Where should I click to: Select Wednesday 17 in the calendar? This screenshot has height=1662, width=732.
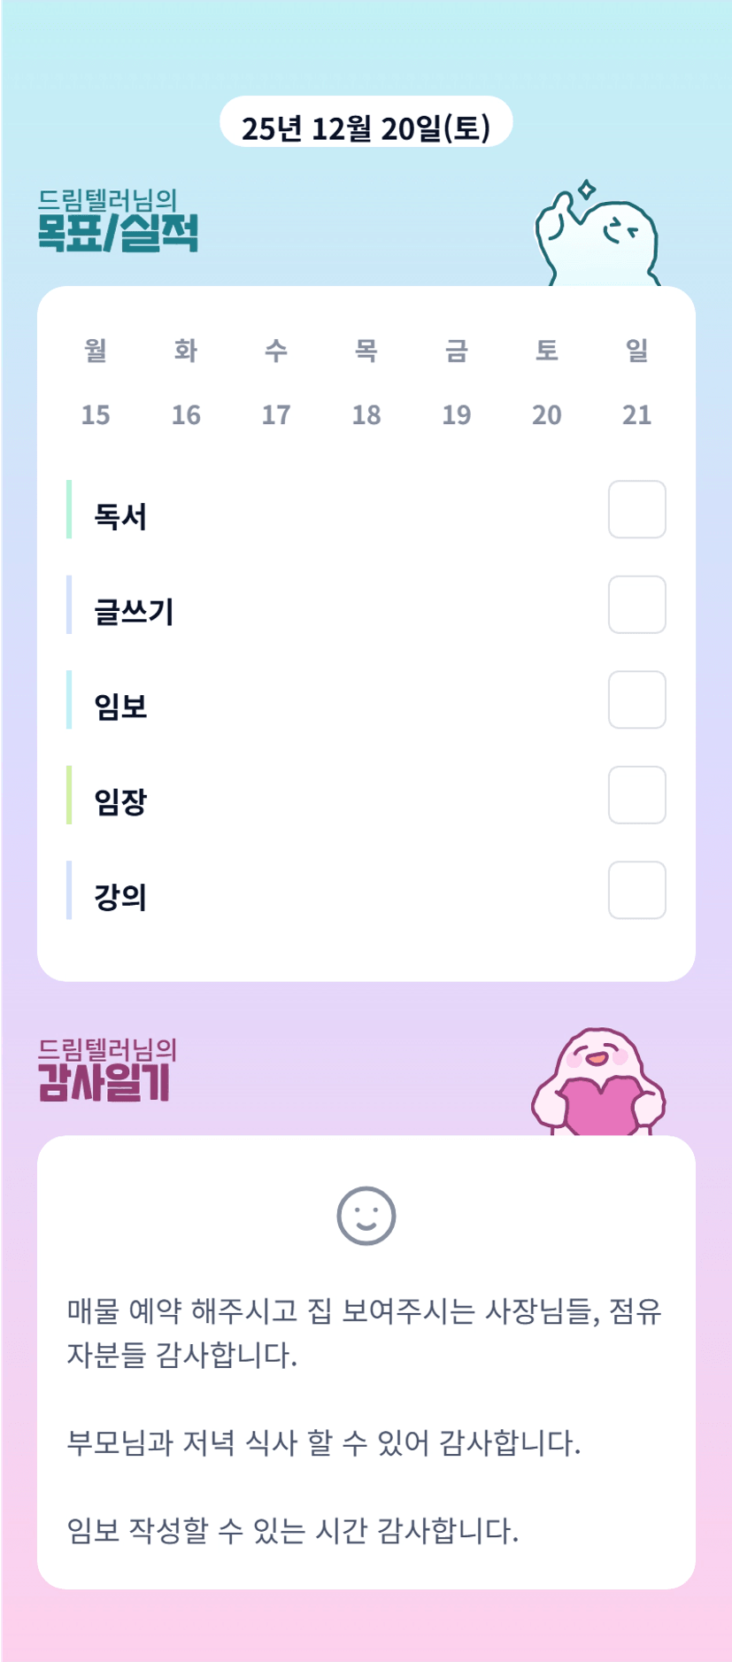pyautogui.click(x=276, y=414)
